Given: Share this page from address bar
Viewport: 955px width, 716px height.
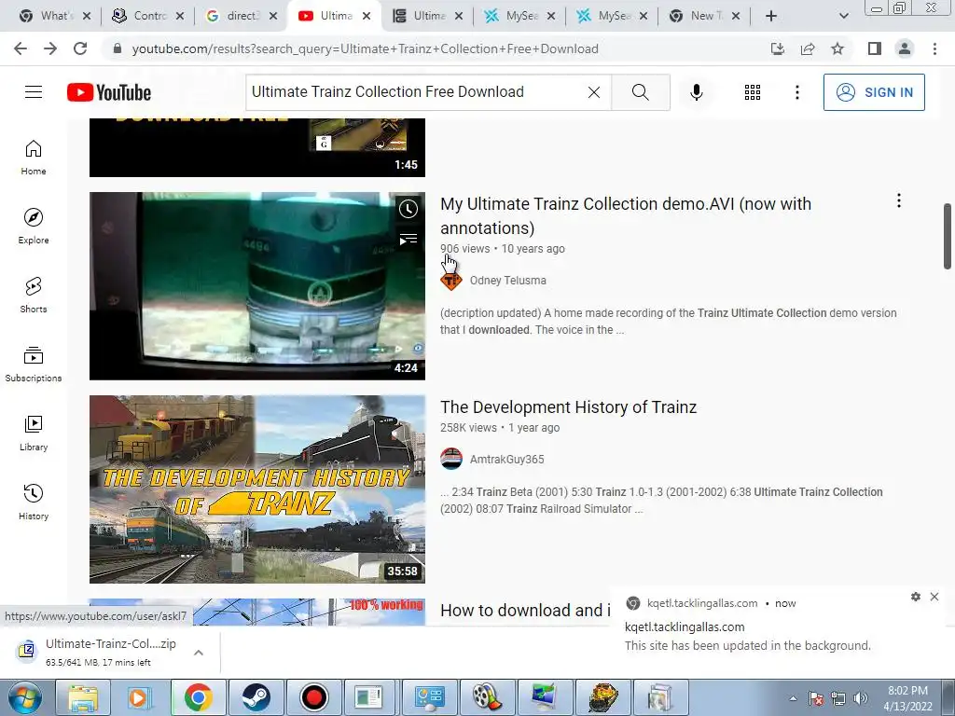Looking at the screenshot, I should (808, 48).
